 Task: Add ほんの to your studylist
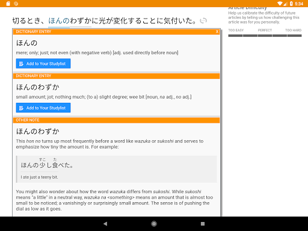tap(43, 64)
